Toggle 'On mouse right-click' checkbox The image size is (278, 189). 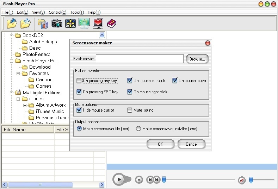130,92
